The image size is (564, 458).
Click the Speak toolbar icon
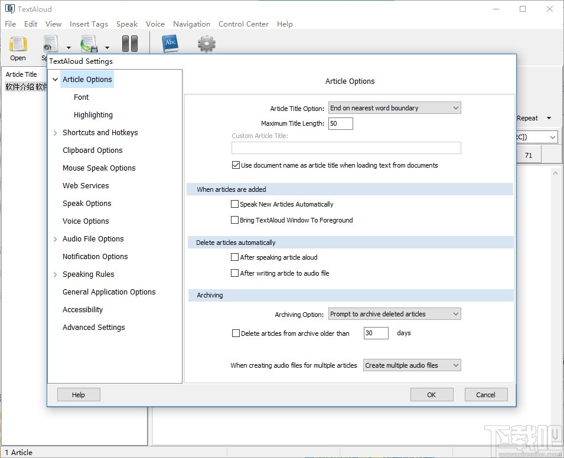coord(51,44)
